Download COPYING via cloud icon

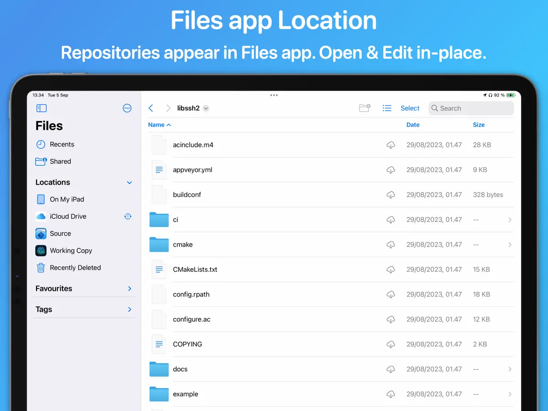coord(391,344)
